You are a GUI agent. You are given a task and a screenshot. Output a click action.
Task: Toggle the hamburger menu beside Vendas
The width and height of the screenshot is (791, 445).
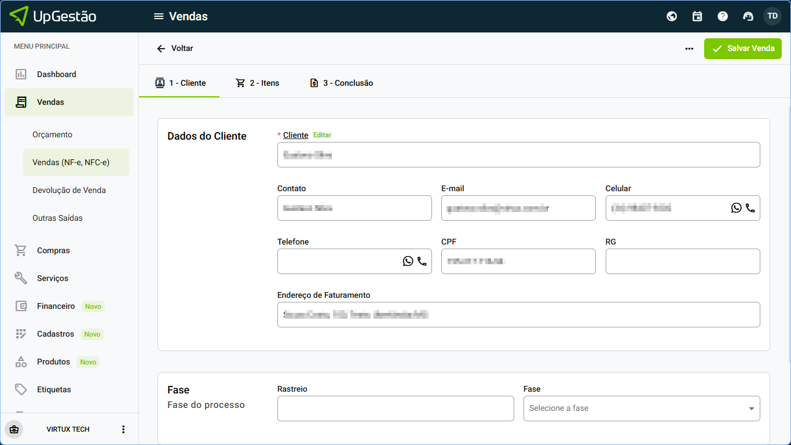coord(159,16)
